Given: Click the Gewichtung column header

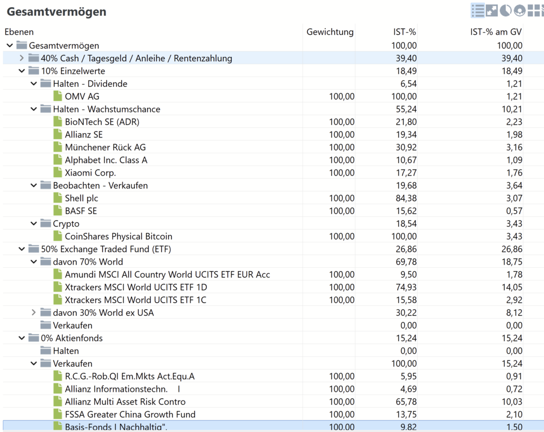Looking at the screenshot, I should [330, 32].
